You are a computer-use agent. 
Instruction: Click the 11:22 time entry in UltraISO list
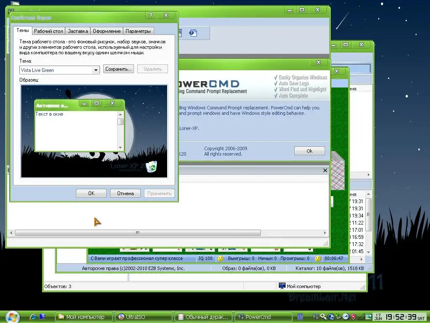[x=358, y=223]
